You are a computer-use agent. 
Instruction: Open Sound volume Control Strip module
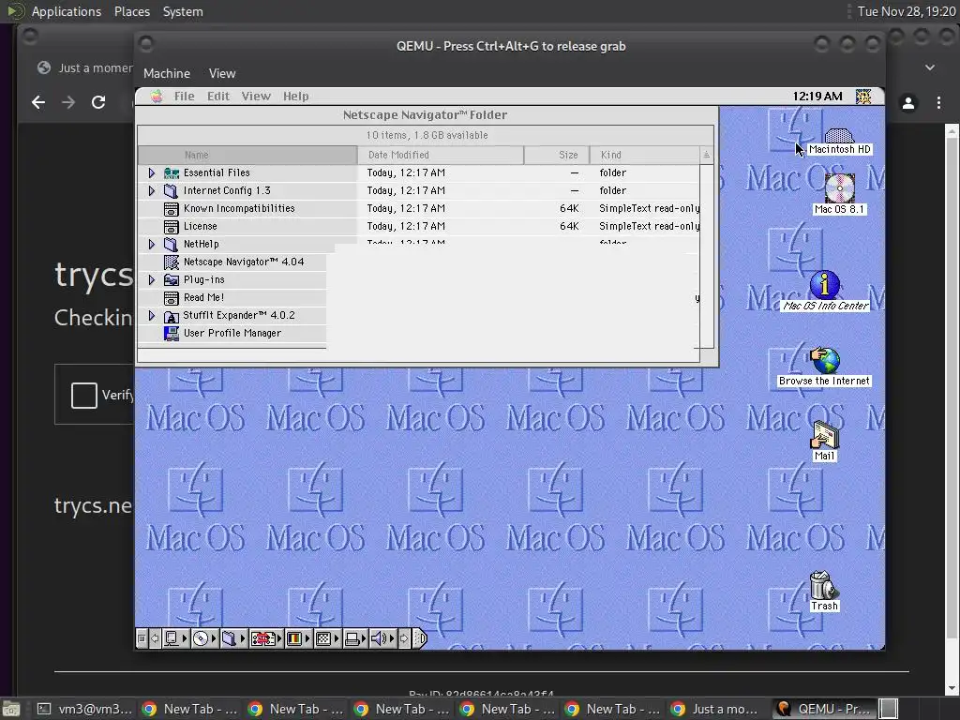(382, 638)
